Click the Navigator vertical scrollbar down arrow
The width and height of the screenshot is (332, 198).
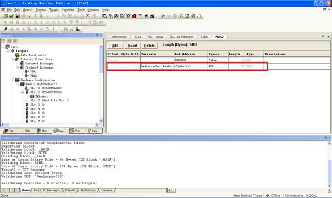click(101, 121)
